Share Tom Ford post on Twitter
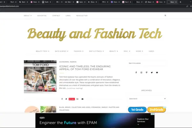This screenshot has width=192, height=128. pyautogui.click(x=66, y=99)
